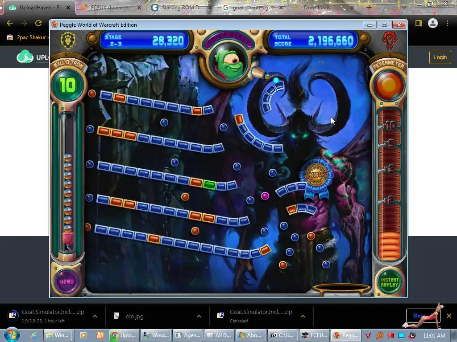Click the Stage 2-3 score display
The width and height of the screenshot is (457, 342).
144,41
